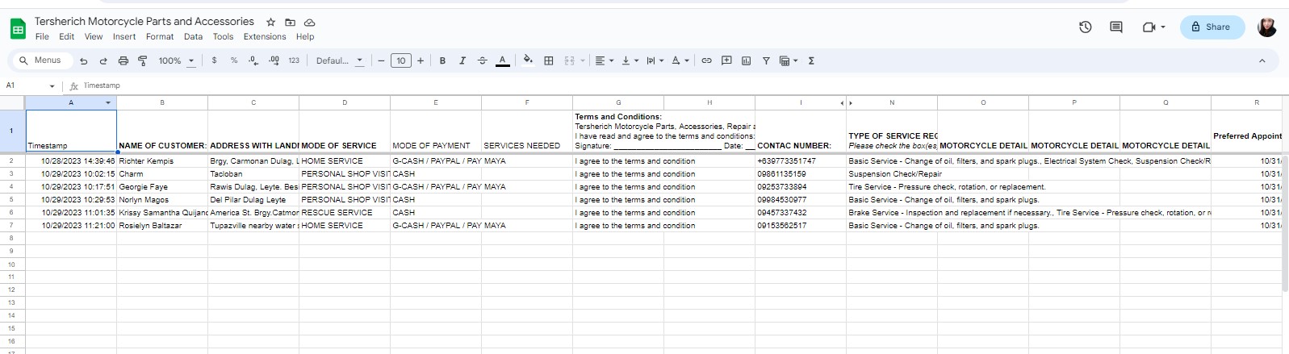The image size is (1289, 354).
Task: Click the undo arrow icon
Action: (83, 60)
